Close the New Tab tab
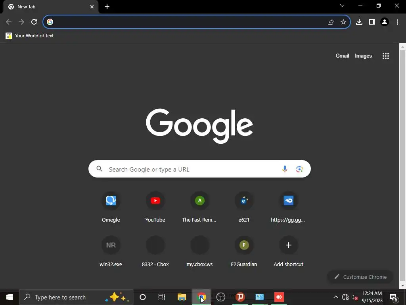Viewport: 406px width, 305px height. tap(92, 7)
